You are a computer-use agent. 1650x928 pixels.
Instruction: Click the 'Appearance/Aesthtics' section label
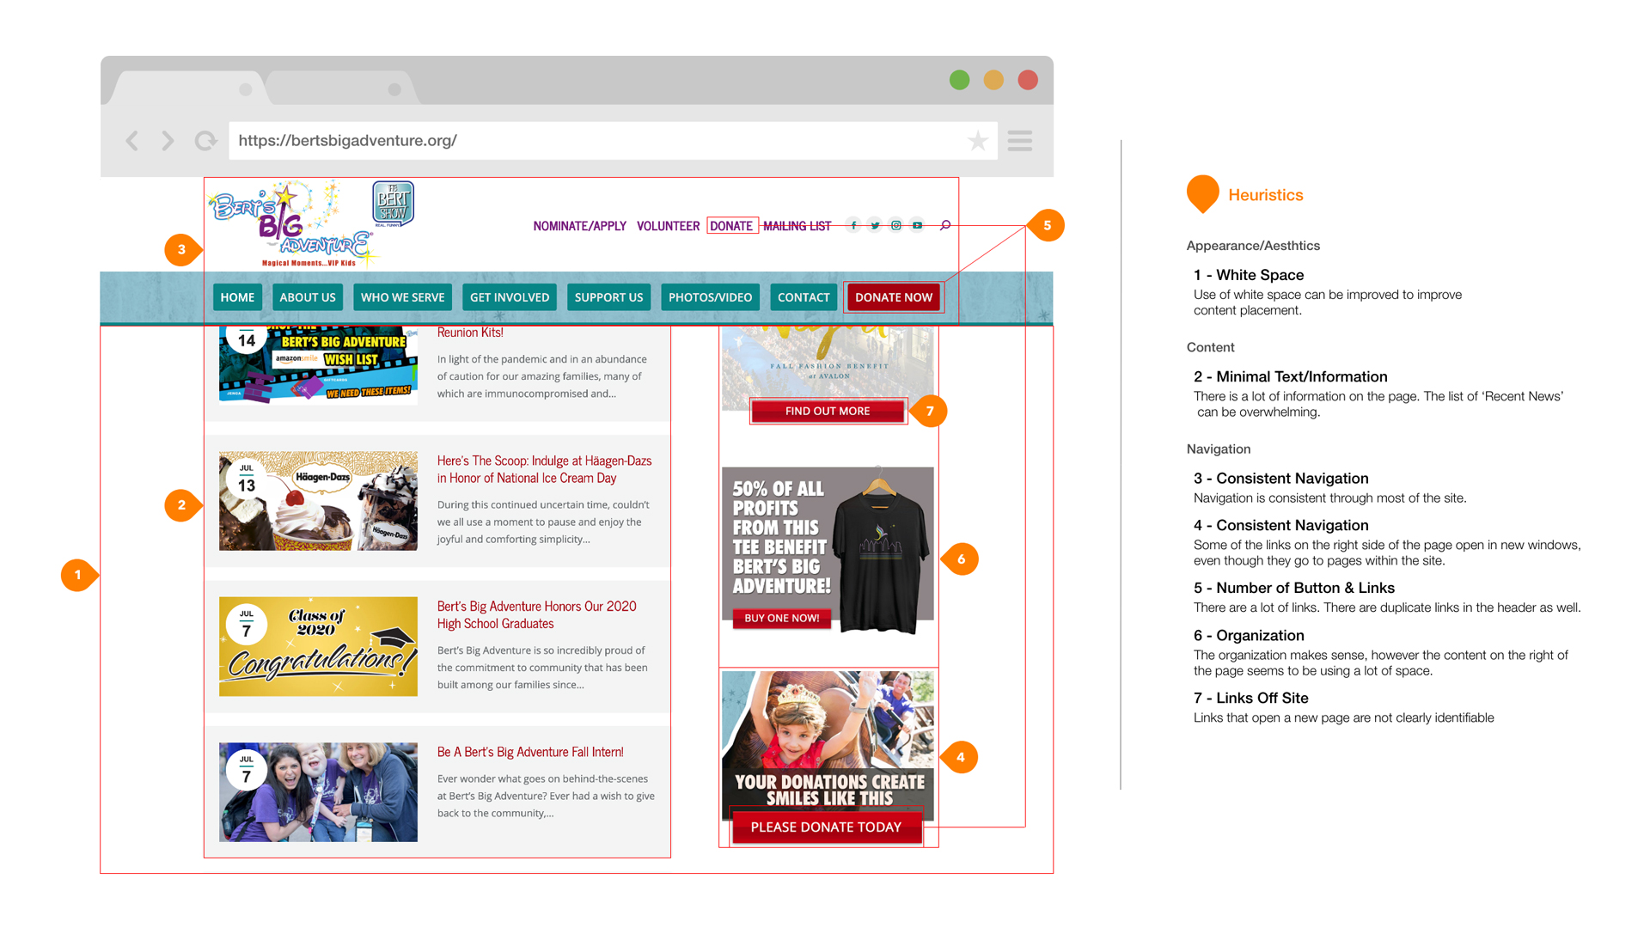[x=1253, y=246]
